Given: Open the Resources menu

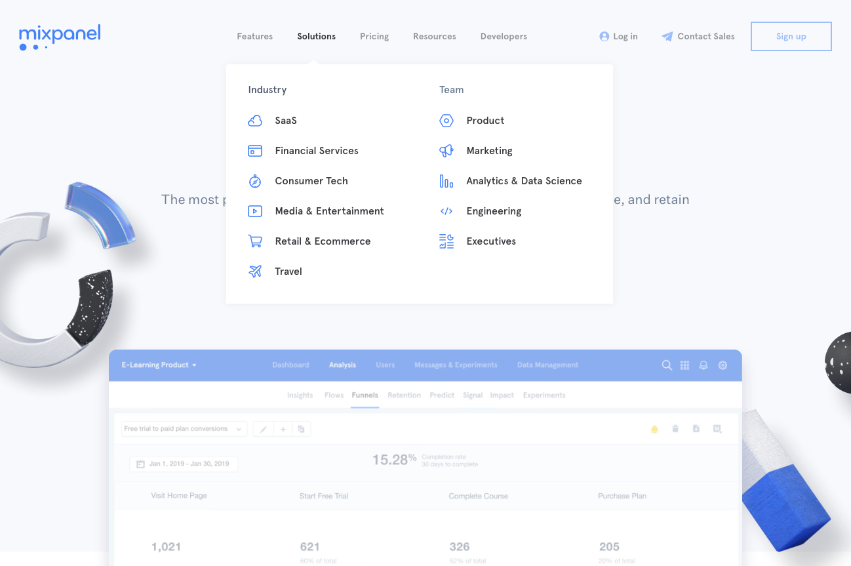Looking at the screenshot, I should [435, 37].
